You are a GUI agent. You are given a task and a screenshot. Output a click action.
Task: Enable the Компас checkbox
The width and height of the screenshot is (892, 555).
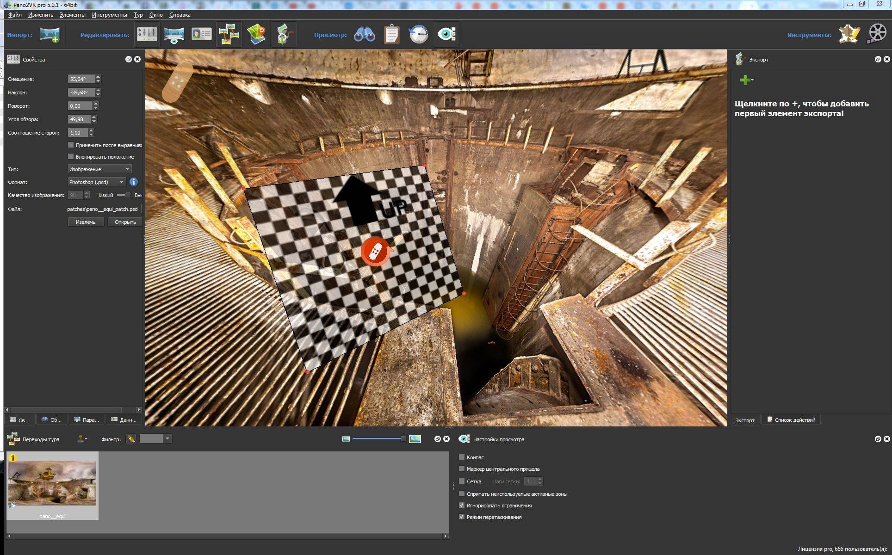[x=461, y=457]
